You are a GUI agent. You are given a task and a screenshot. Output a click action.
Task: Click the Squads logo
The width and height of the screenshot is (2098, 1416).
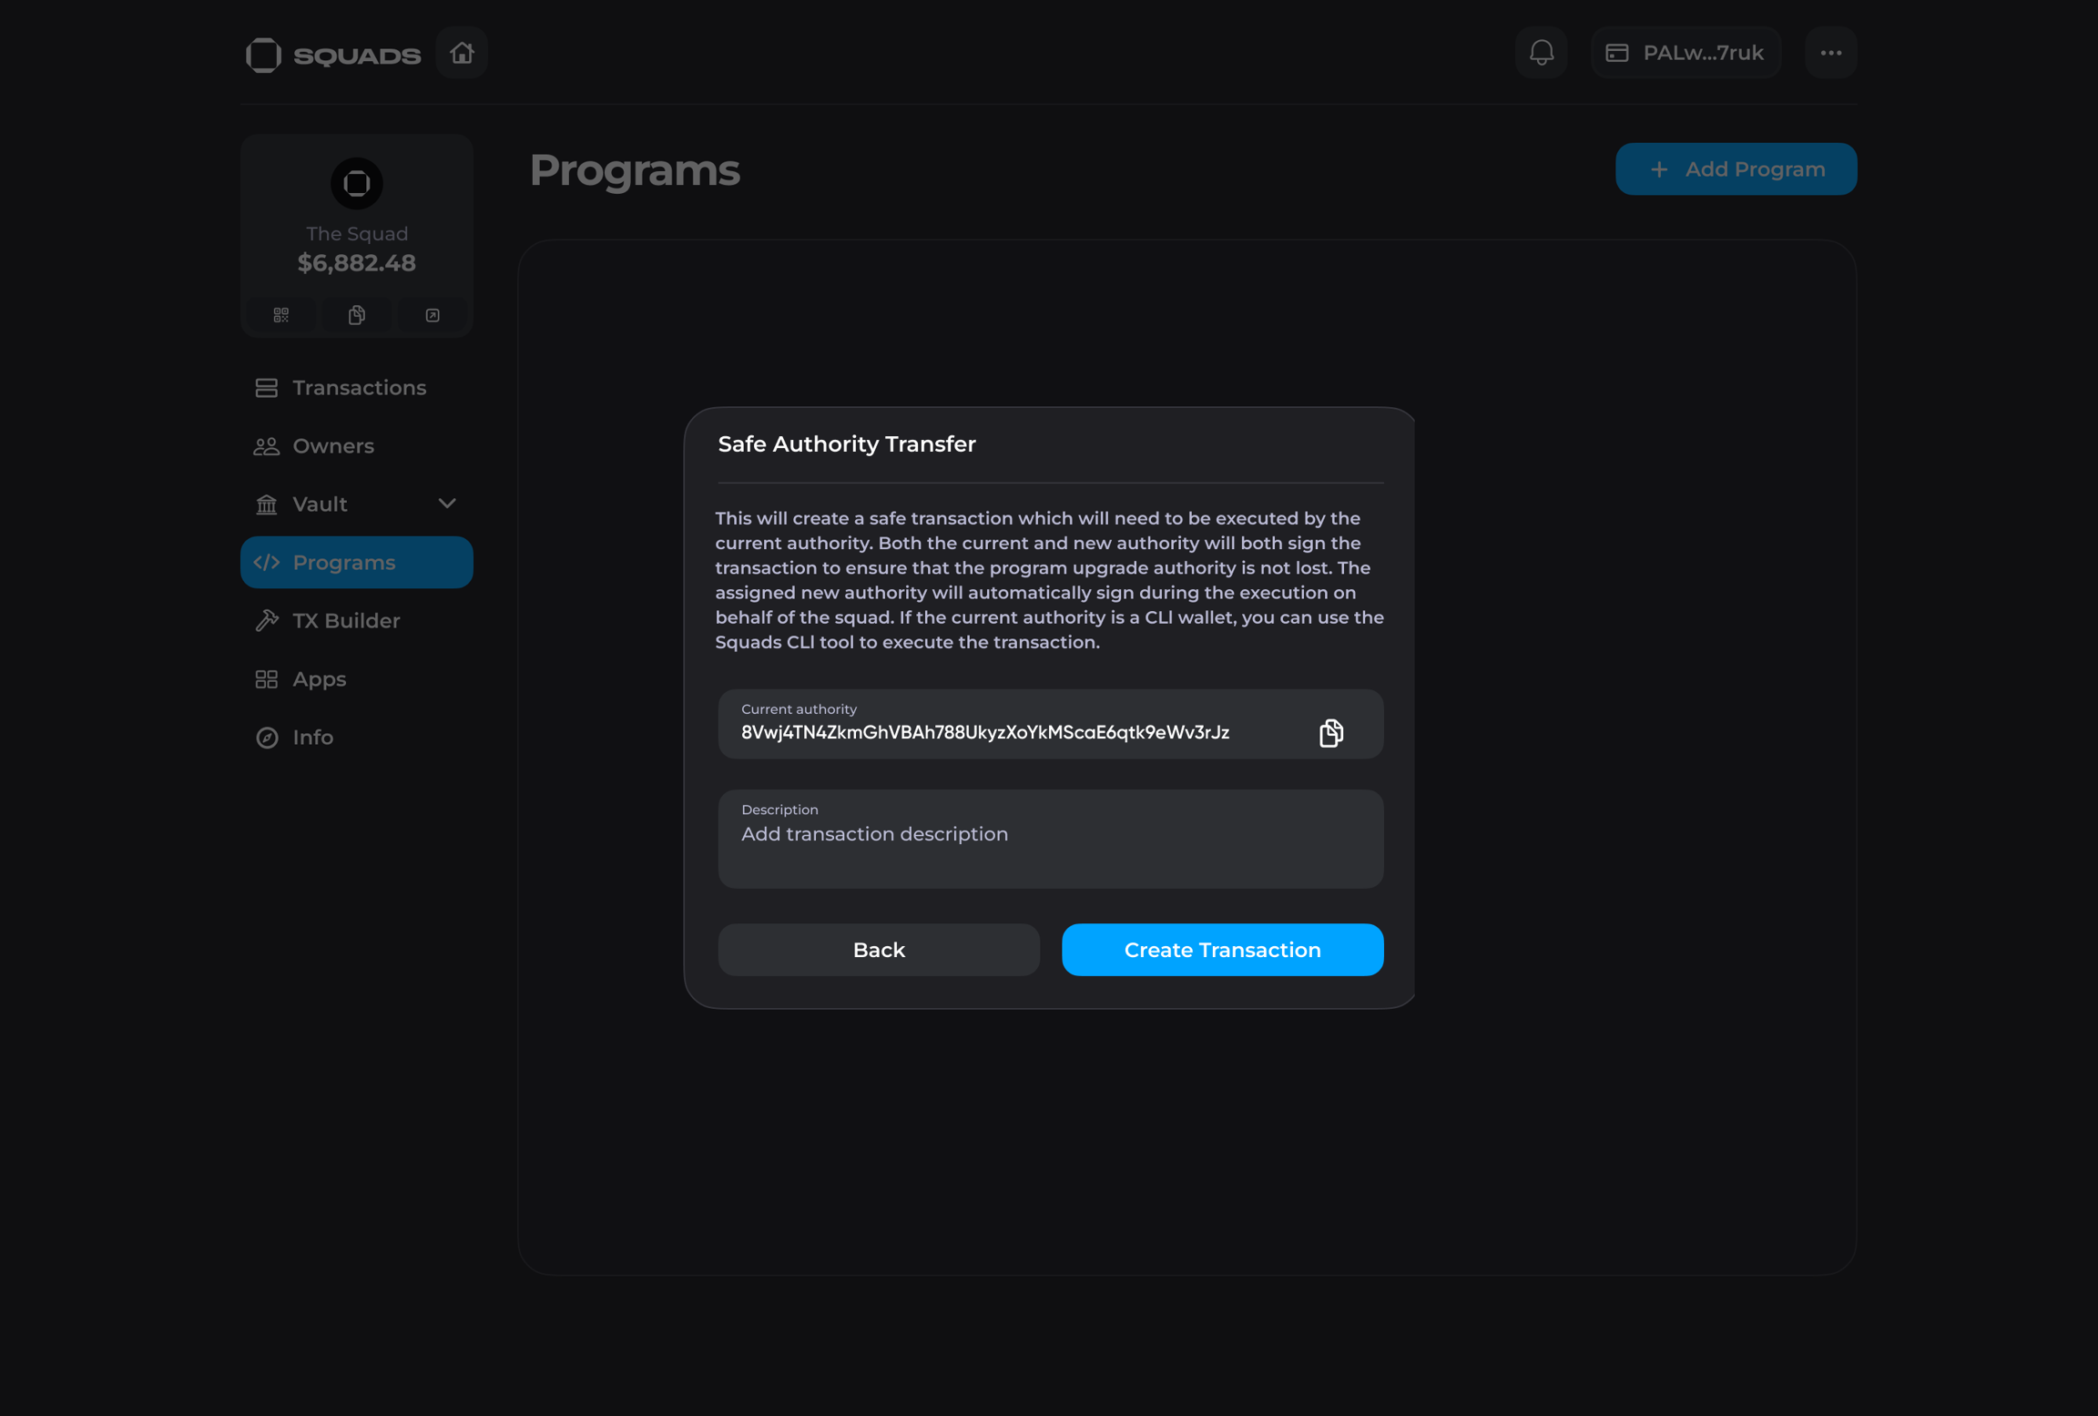click(x=333, y=55)
